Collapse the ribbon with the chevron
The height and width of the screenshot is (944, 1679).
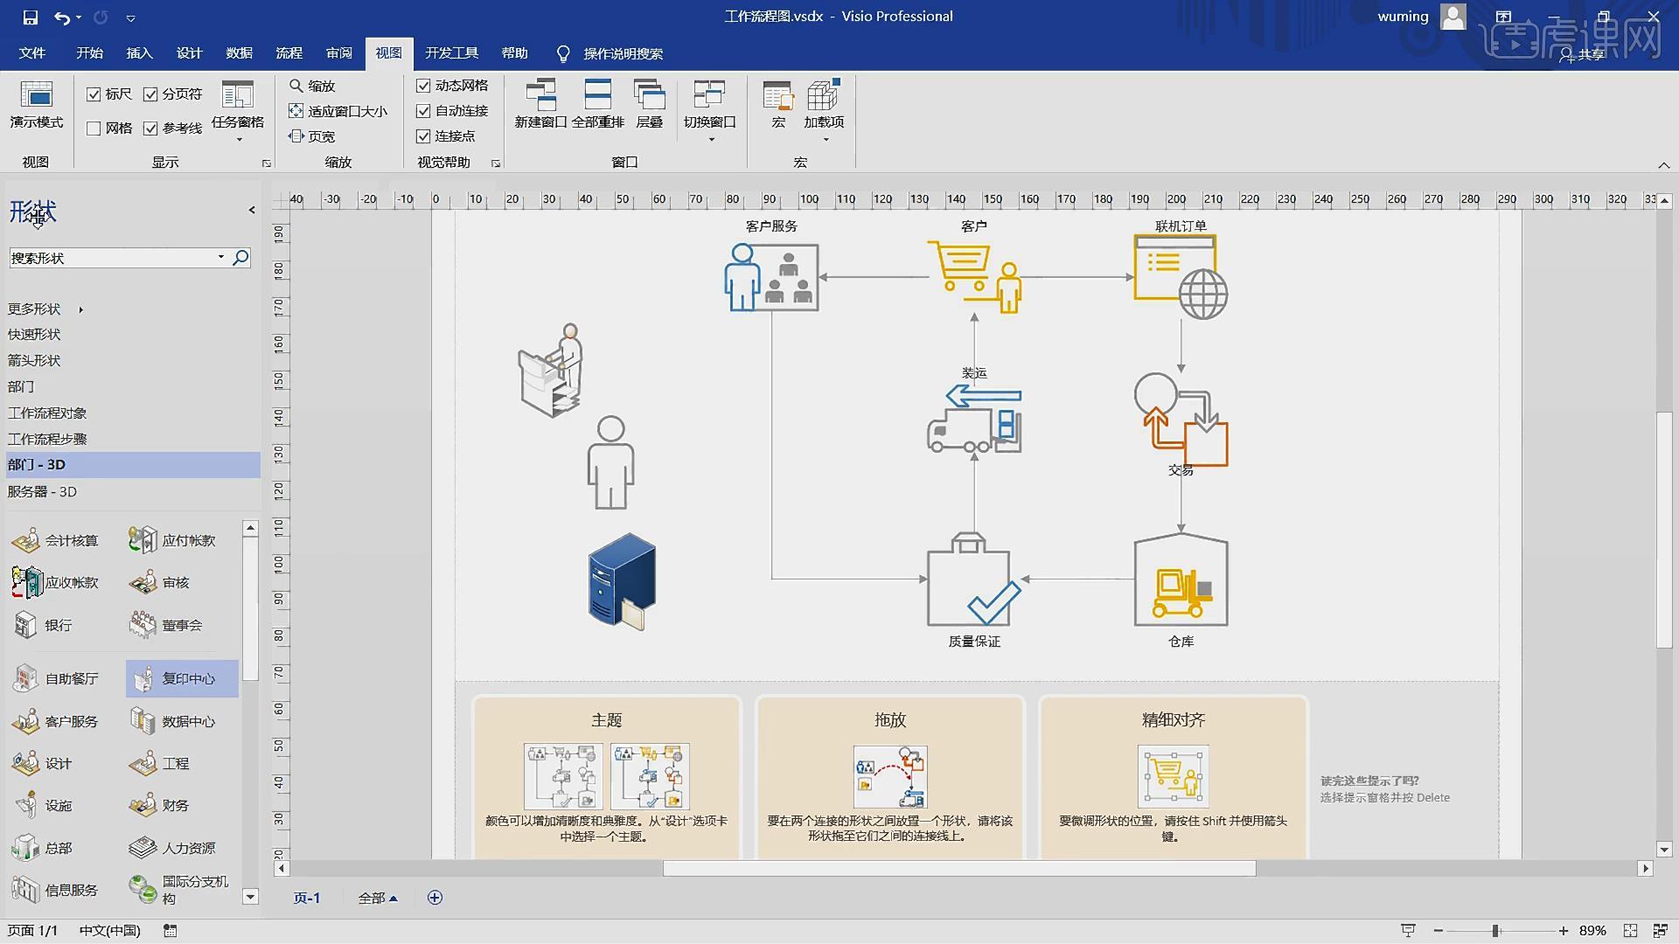[x=1663, y=165]
